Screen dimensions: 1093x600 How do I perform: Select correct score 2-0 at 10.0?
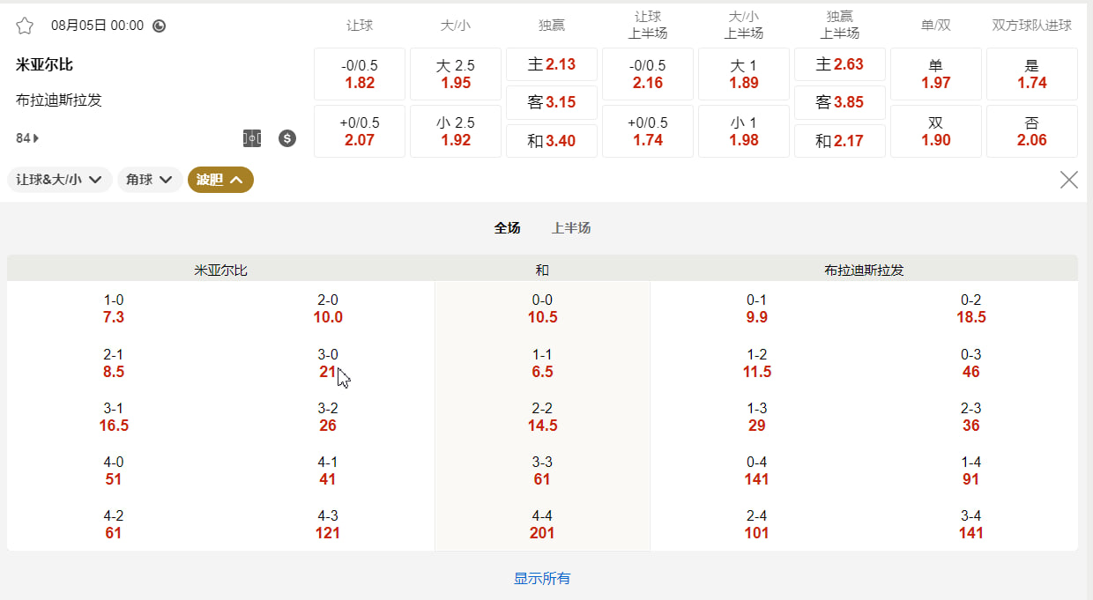pos(328,309)
